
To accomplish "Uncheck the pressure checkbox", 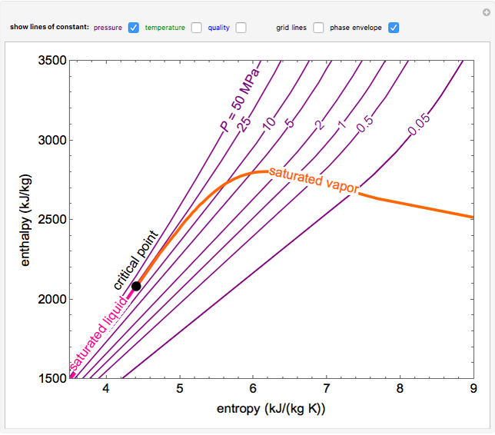I will coord(134,28).
